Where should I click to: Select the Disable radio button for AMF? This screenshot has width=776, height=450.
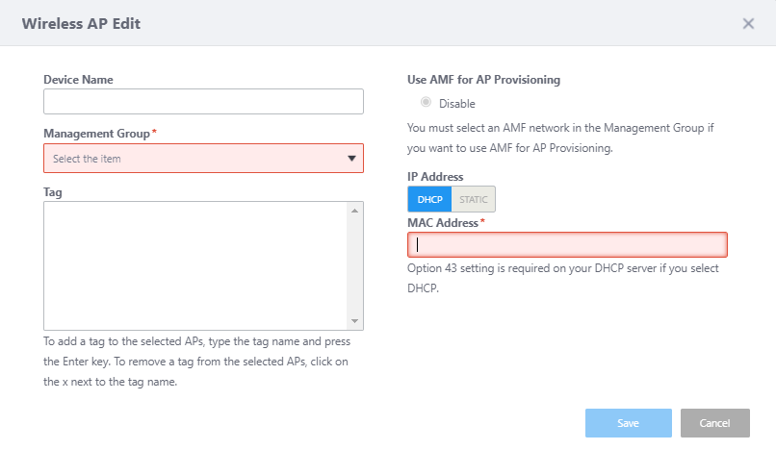pyautogui.click(x=426, y=103)
